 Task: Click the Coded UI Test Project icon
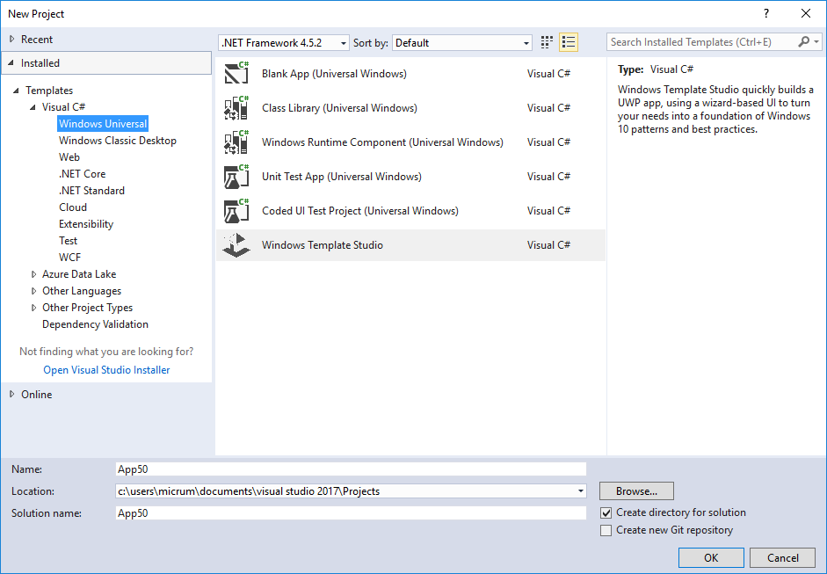tap(236, 210)
